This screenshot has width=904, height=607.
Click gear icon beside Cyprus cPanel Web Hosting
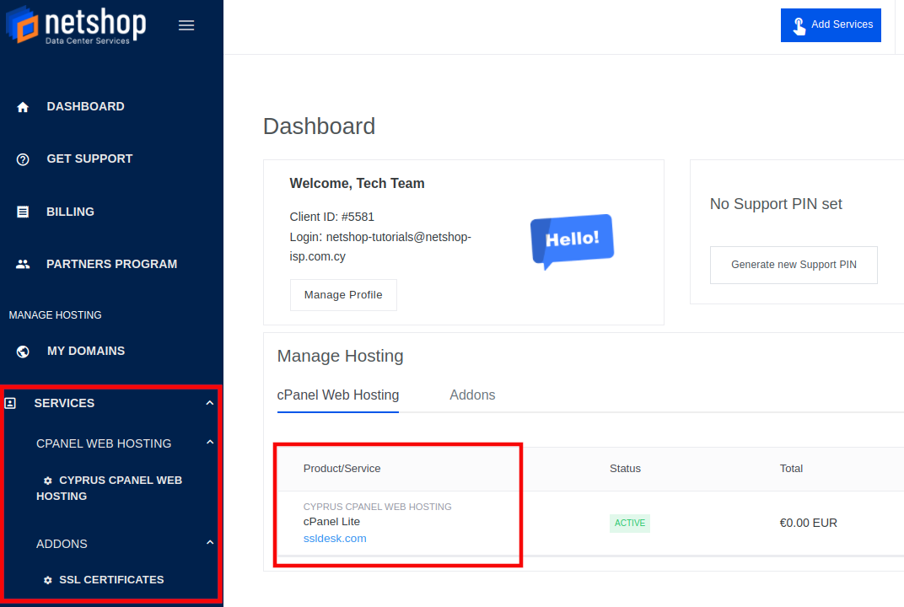[48, 481]
